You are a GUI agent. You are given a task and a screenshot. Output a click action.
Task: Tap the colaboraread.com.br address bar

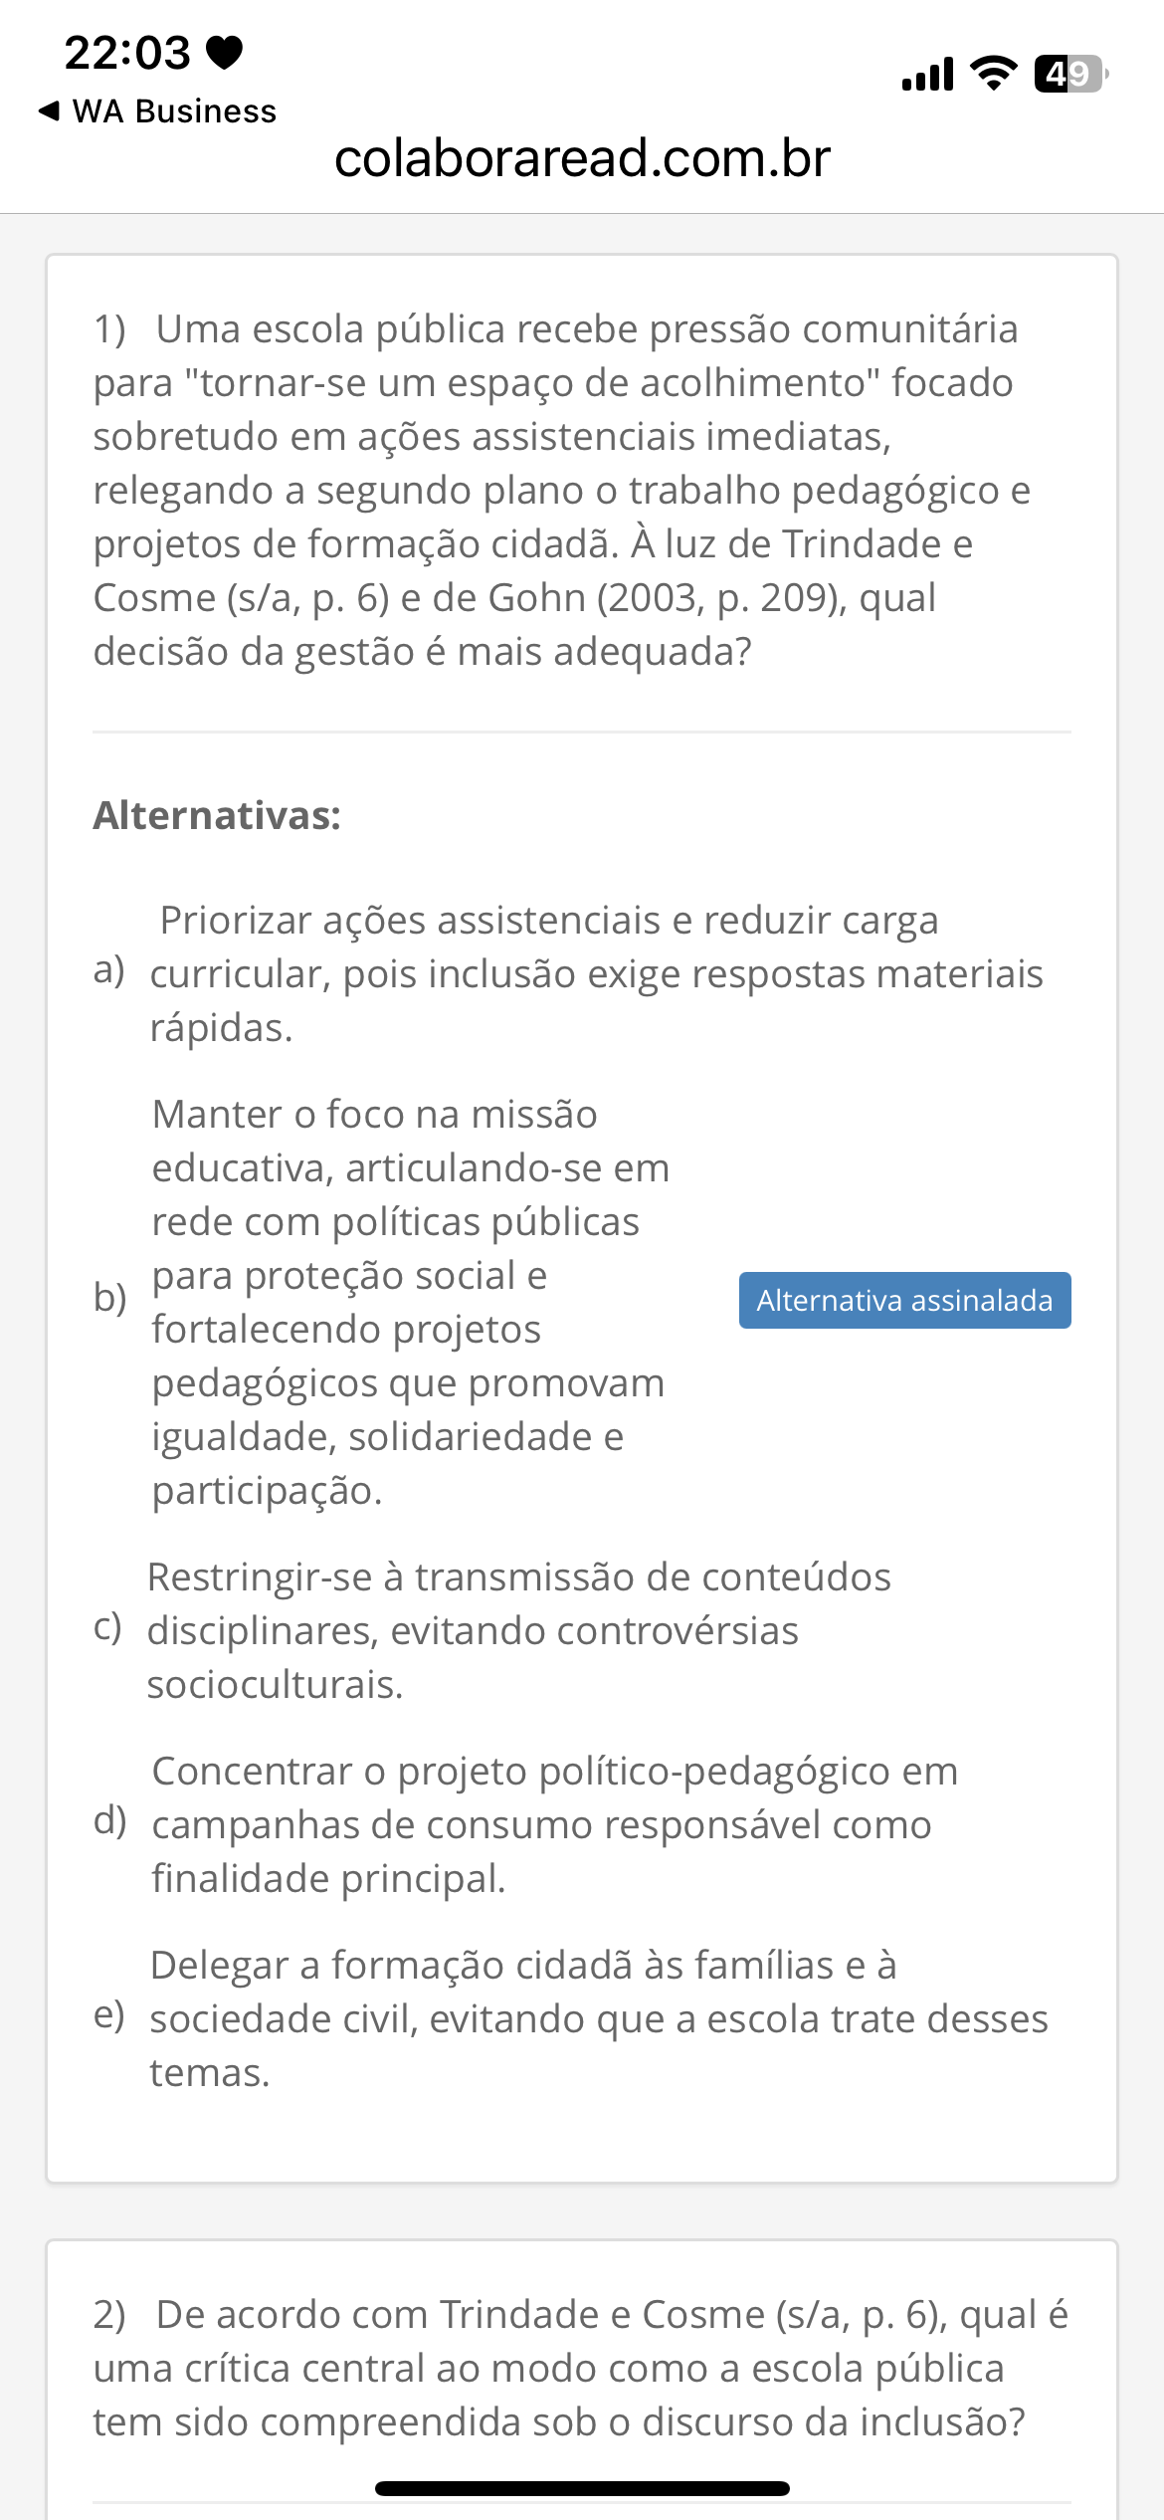point(582,158)
